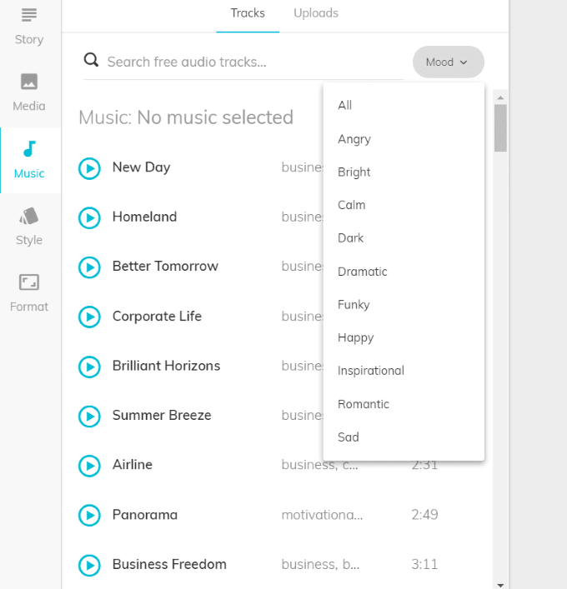Select the Music note sidebar icon
This screenshot has width=567, height=589.
pyautogui.click(x=29, y=150)
